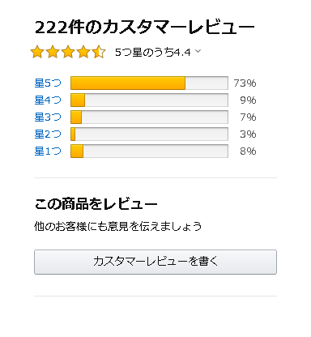Click the third gold rating star
Image resolution: width=311 pixels, height=337 pixels.
point(68,52)
